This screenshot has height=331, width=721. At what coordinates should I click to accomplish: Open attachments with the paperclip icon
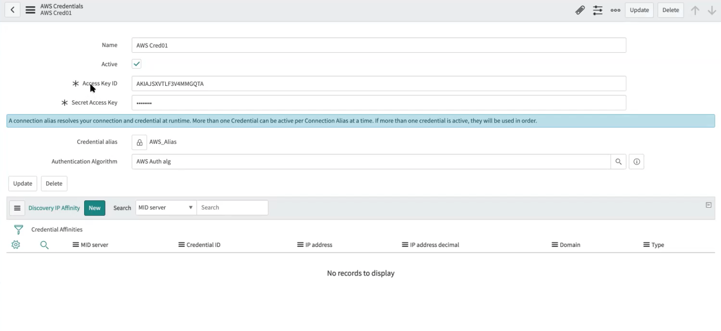[x=580, y=10]
